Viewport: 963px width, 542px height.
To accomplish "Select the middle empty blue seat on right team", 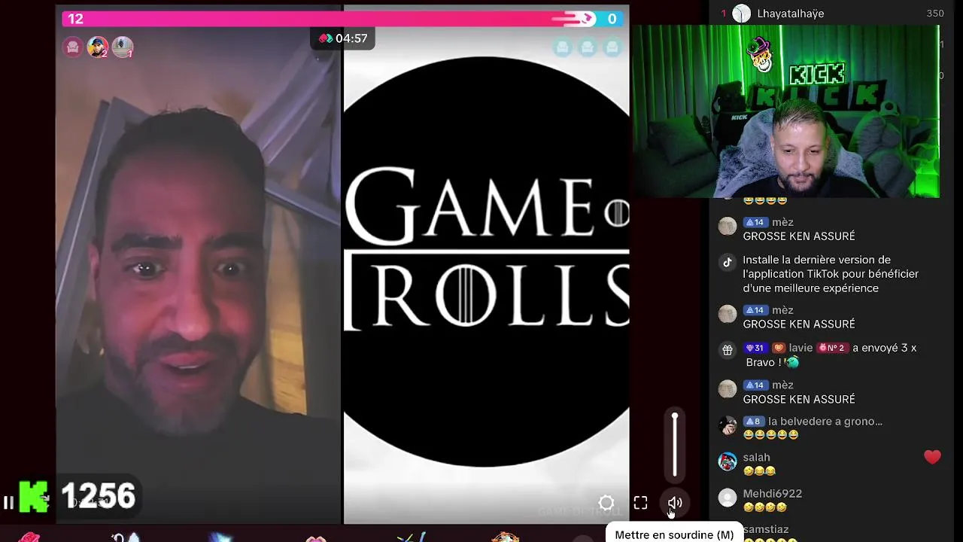I will click(x=588, y=48).
